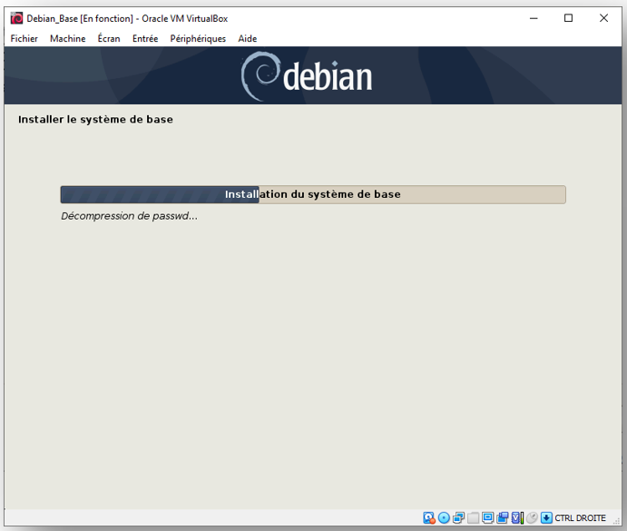Maximize the VirtualBox window
Viewport: 627px width, 531px height.
tap(568, 18)
